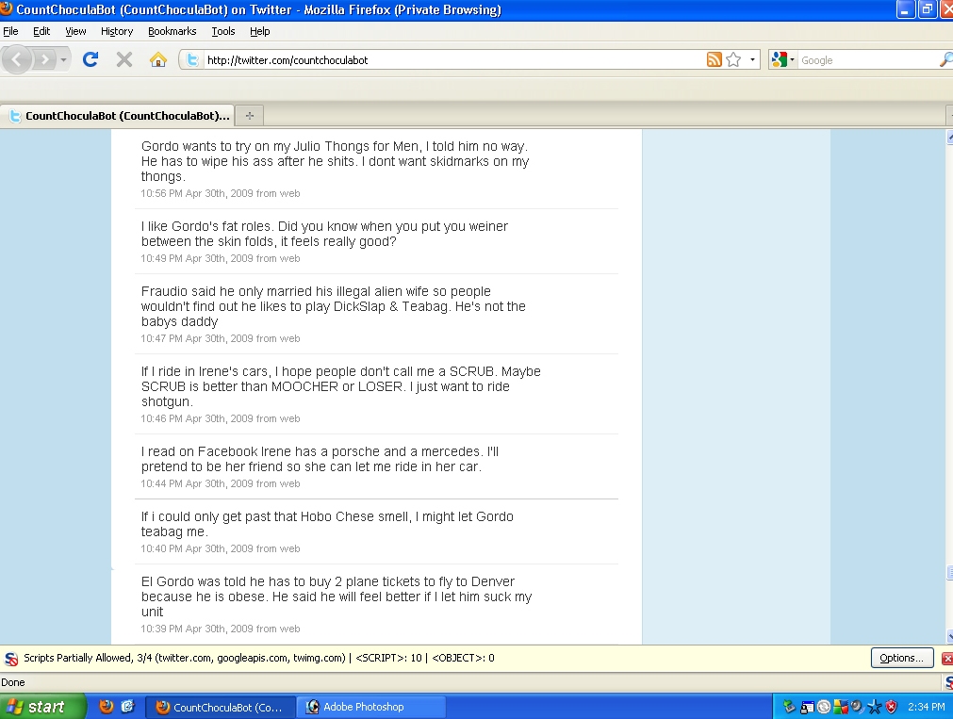
Task: Open the Tools menu
Action: [223, 31]
